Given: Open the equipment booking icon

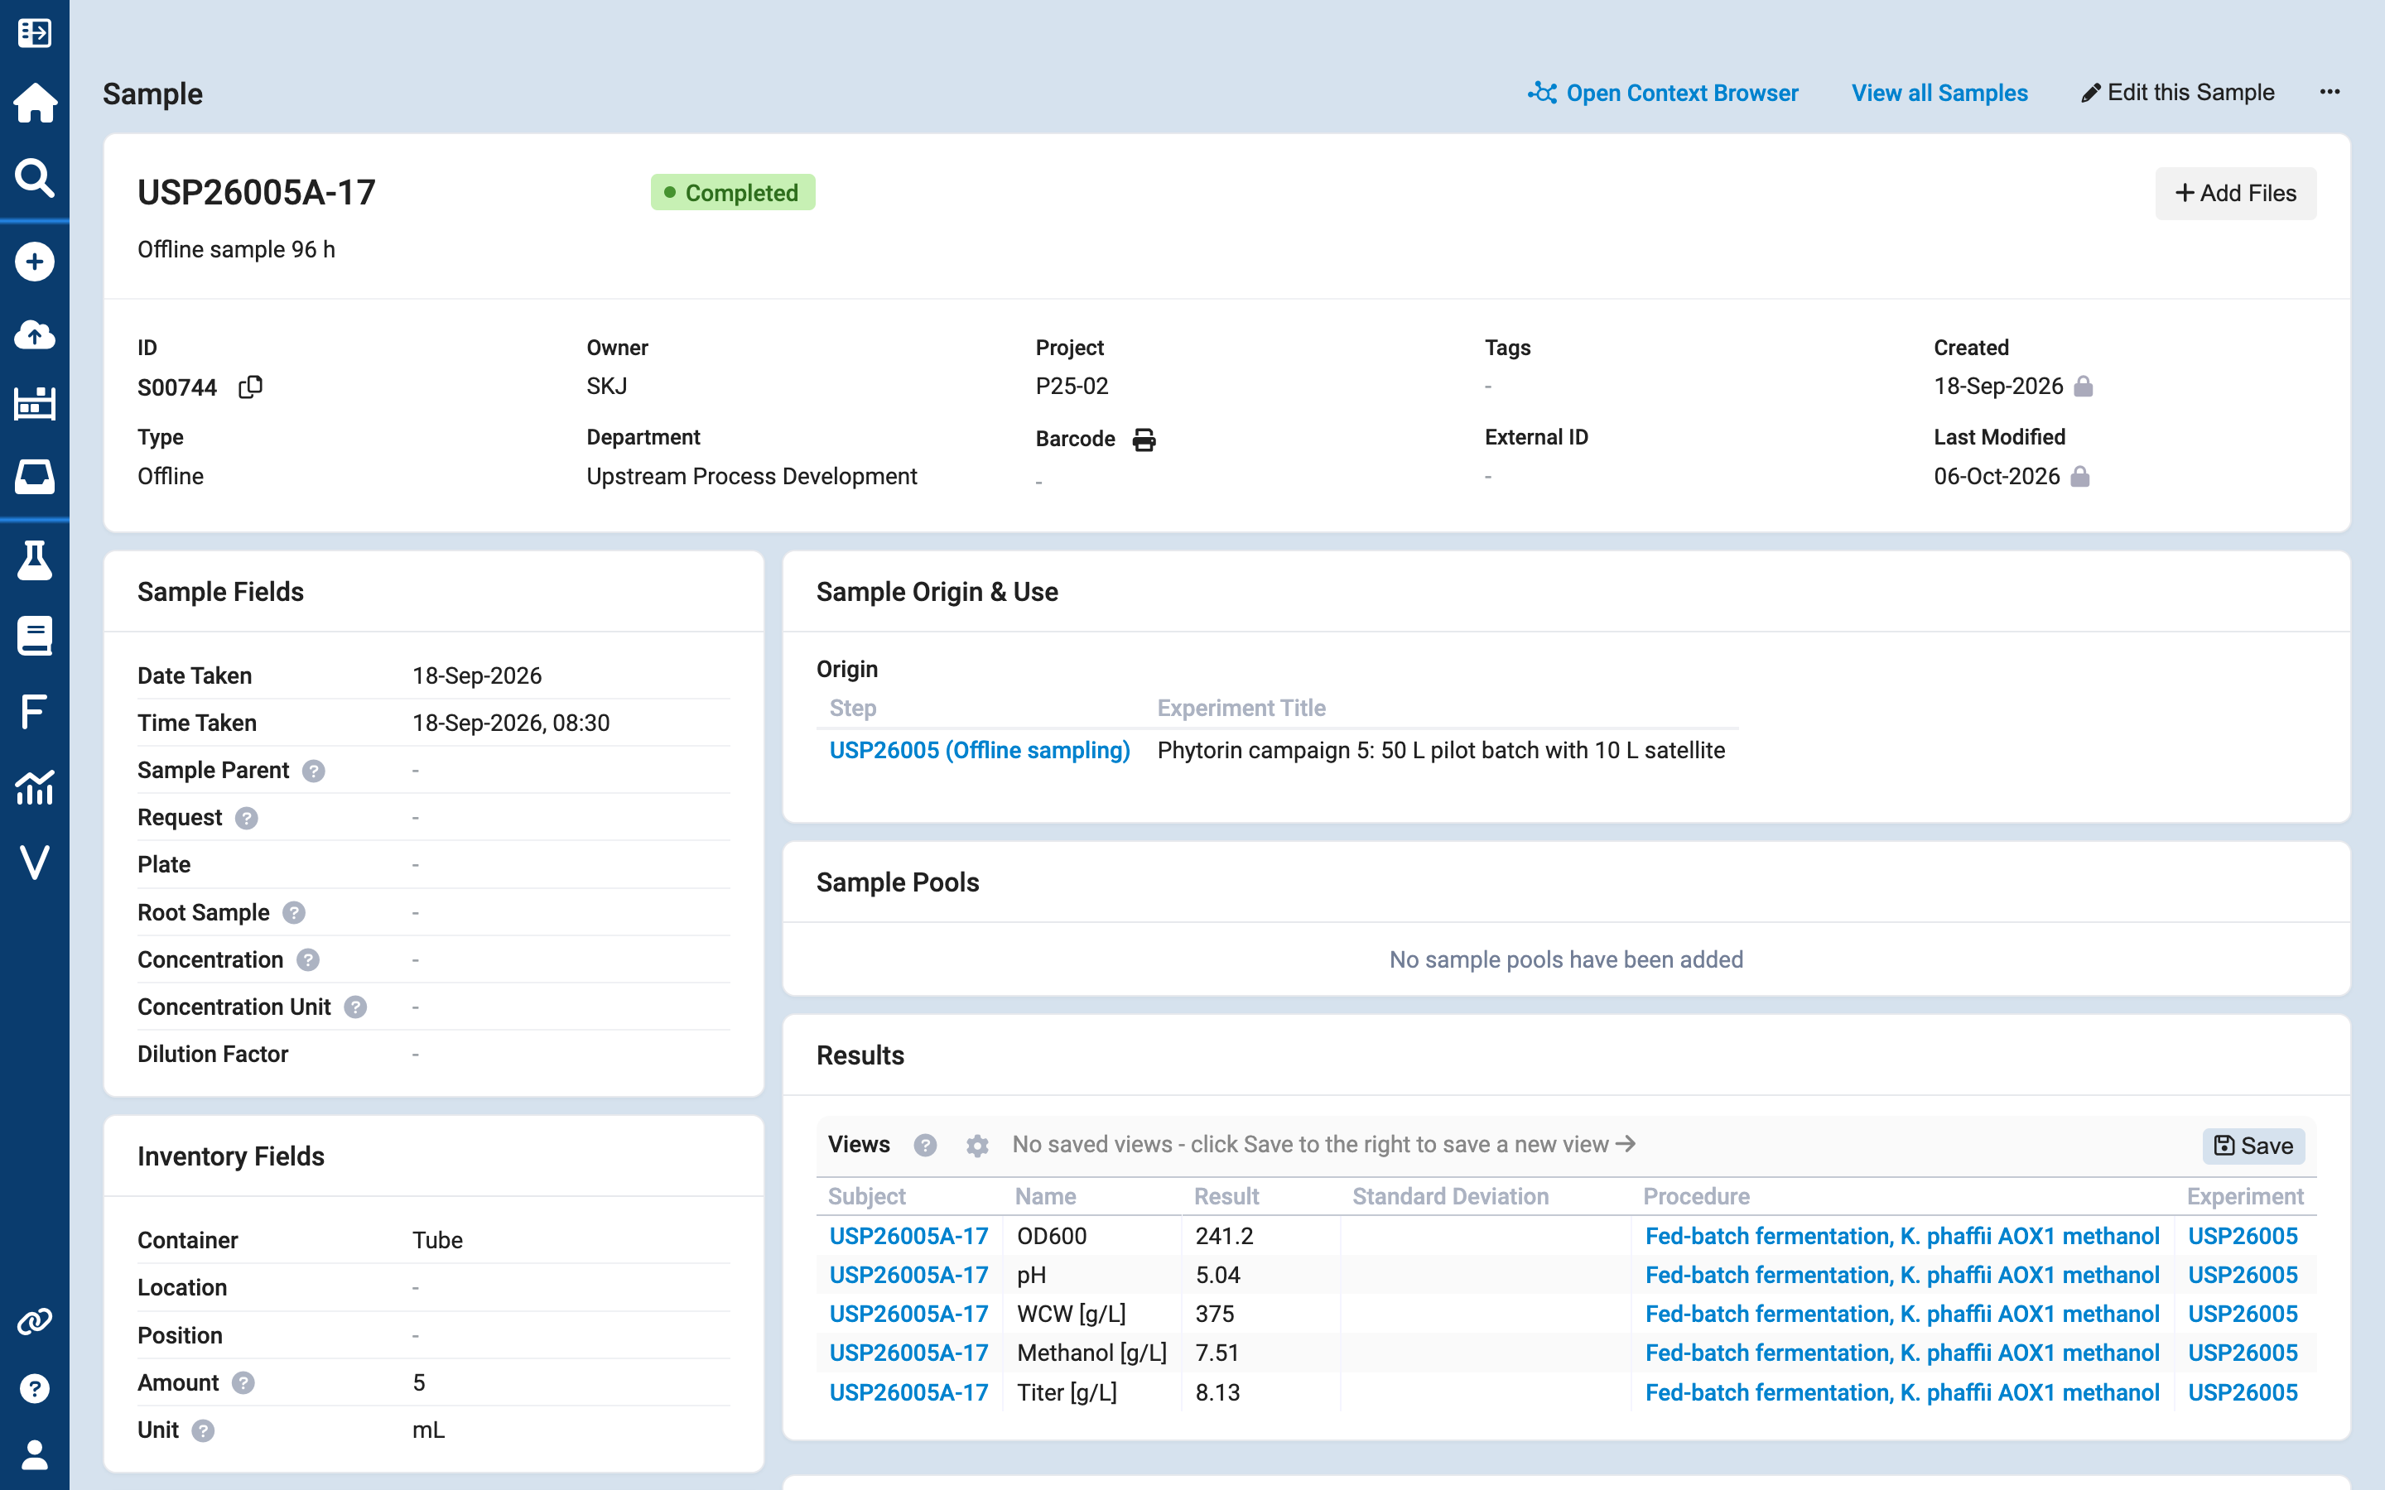Looking at the screenshot, I should click(x=35, y=403).
